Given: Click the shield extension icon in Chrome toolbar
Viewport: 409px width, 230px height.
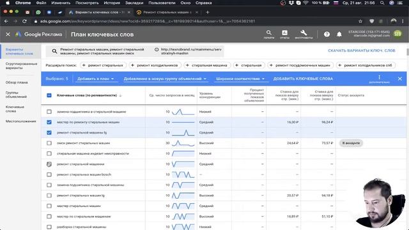Looking at the screenshot, I should click(371, 21).
